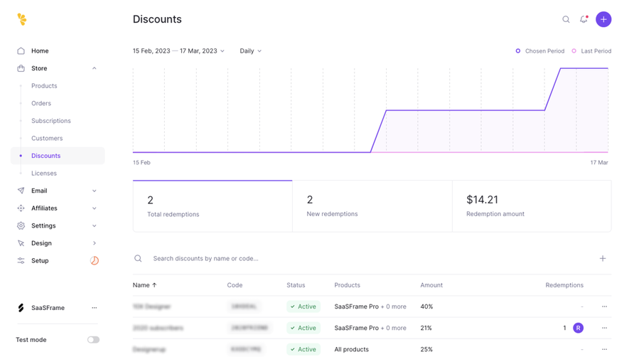The width and height of the screenshot is (629, 357).
Task: Click the 'SaaSFrame' store name
Action: click(x=48, y=308)
